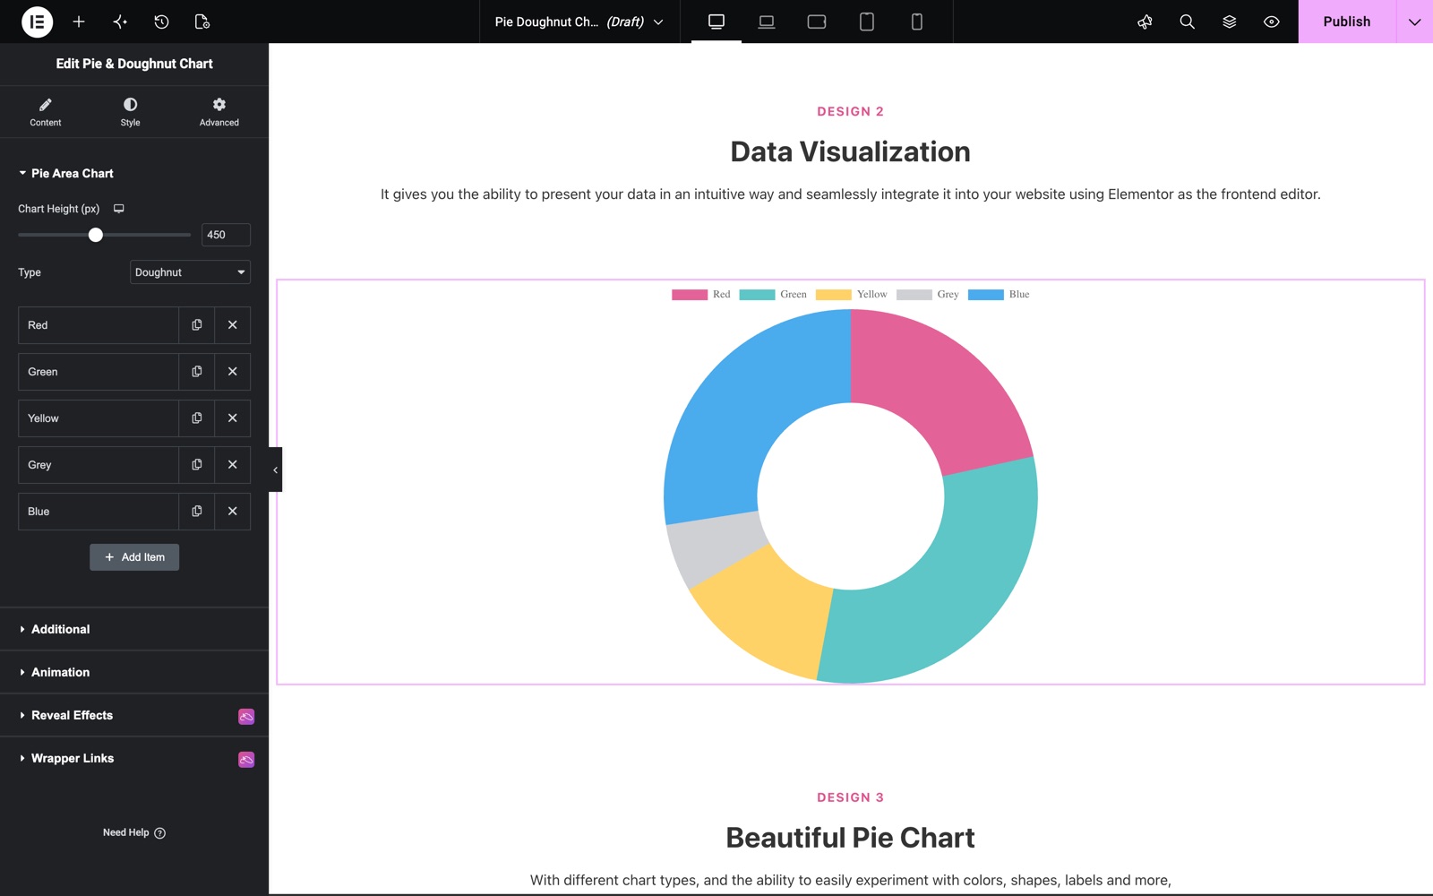Duplicate the Yellow item
Image resolution: width=1433 pixels, height=896 pixels.
coord(197,418)
